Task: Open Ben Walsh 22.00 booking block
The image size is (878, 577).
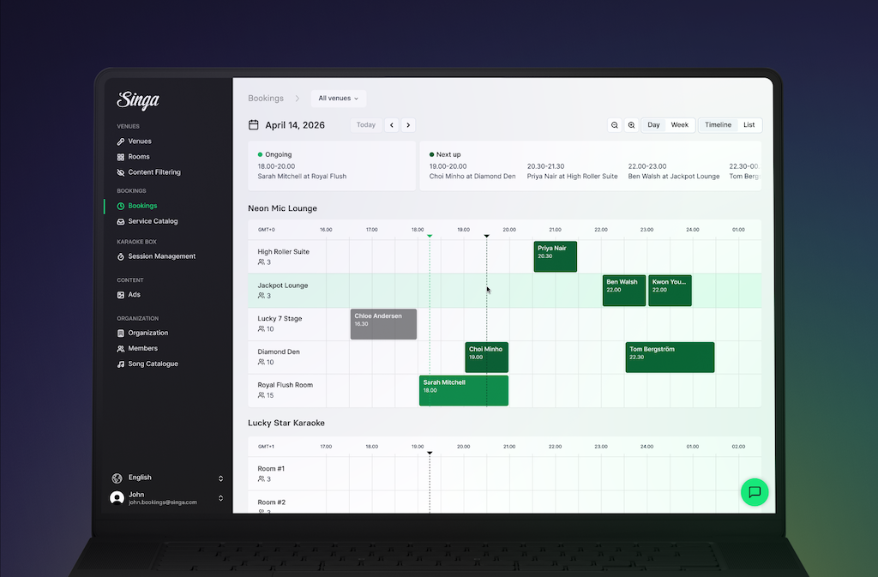Action: (x=624, y=291)
